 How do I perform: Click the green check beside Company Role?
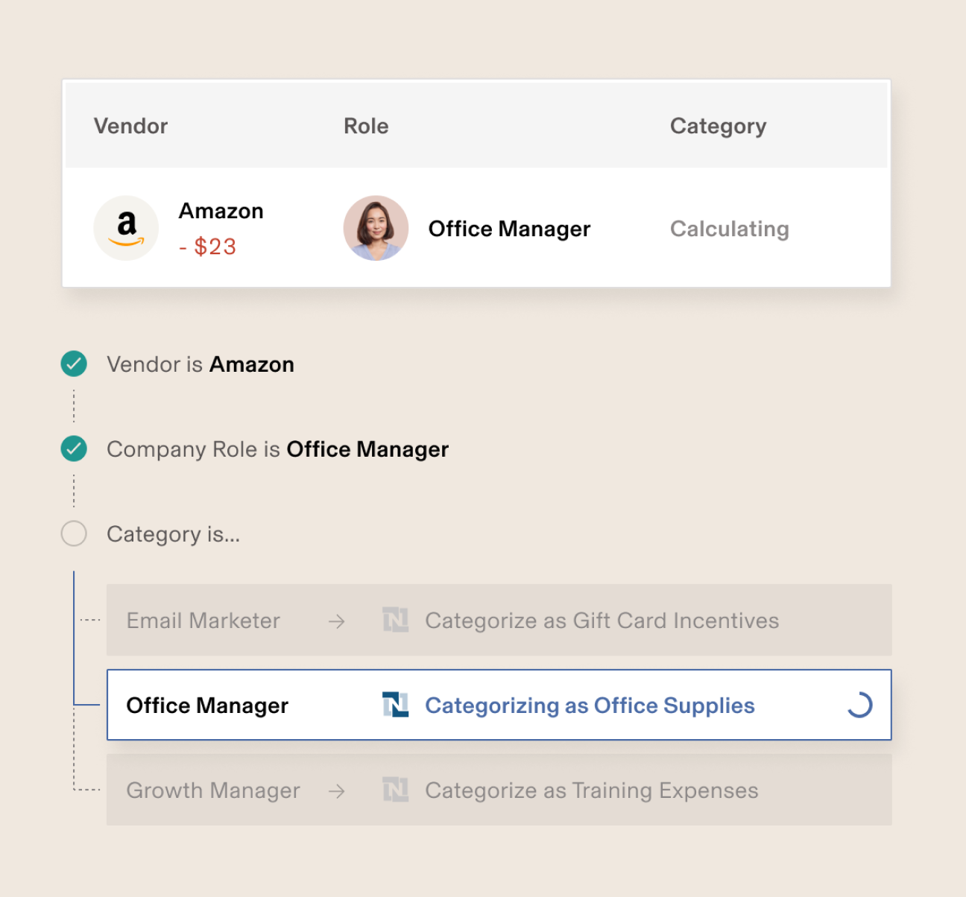point(74,448)
